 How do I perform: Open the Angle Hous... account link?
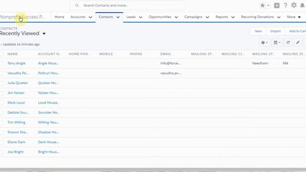[x=49, y=63]
